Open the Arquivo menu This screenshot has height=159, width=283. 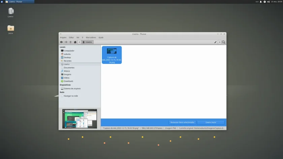[x=63, y=37]
